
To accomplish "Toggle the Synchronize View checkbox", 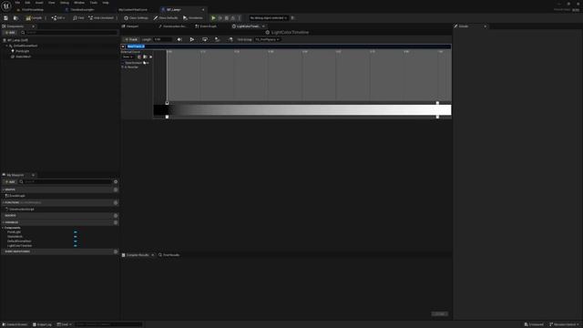I will point(123,63).
